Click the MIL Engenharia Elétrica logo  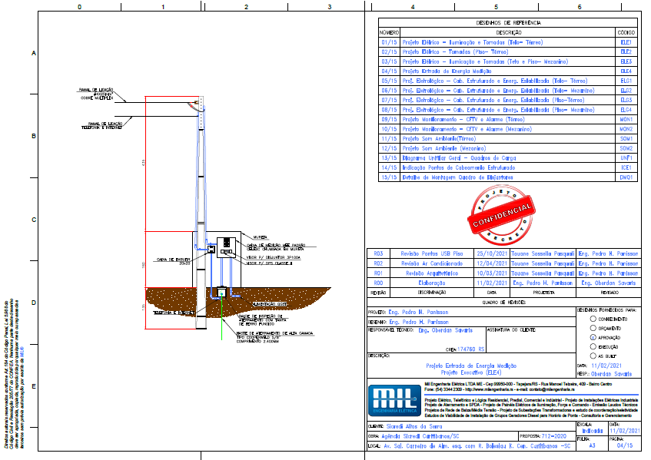pos(394,400)
